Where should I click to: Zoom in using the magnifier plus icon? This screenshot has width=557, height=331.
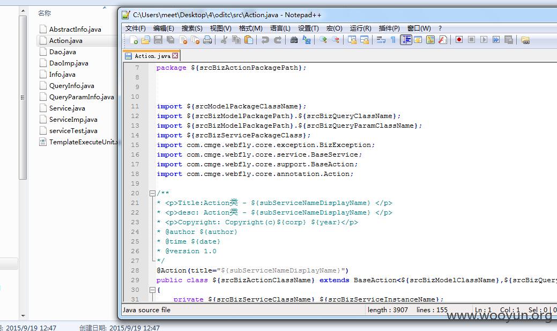[x=323, y=40]
